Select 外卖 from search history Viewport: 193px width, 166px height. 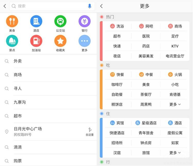click(18, 61)
